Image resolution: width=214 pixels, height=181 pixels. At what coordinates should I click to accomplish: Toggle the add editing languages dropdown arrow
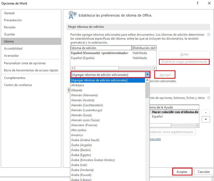point(147,75)
